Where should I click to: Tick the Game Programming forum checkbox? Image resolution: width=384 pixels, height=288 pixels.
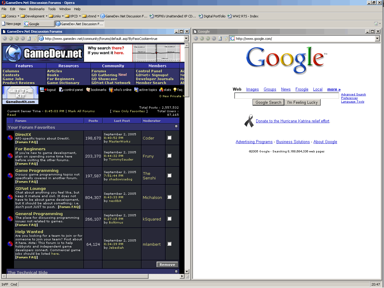pos(169,175)
